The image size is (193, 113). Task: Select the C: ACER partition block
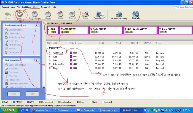tap(74, 30)
